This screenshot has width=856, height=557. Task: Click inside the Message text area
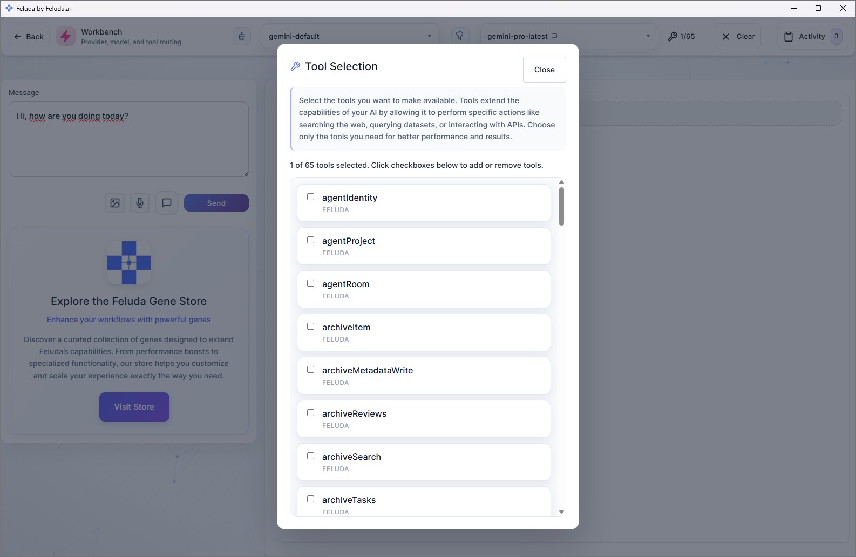(x=128, y=139)
